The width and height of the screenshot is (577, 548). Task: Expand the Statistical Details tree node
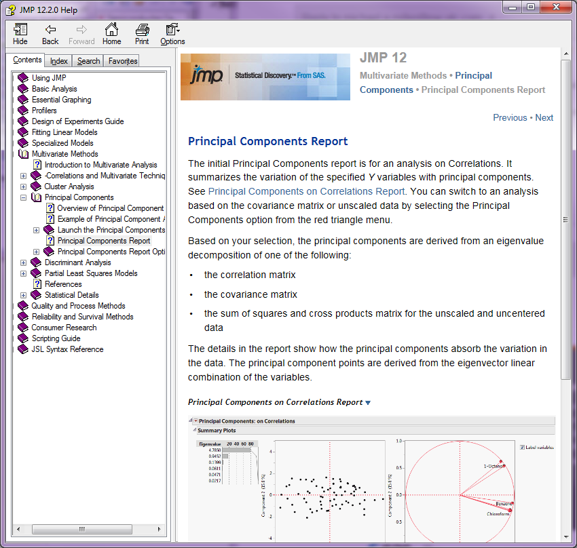click(23, 295)
